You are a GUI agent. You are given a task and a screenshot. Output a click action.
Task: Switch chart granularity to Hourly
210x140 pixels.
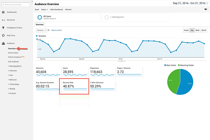186,30
